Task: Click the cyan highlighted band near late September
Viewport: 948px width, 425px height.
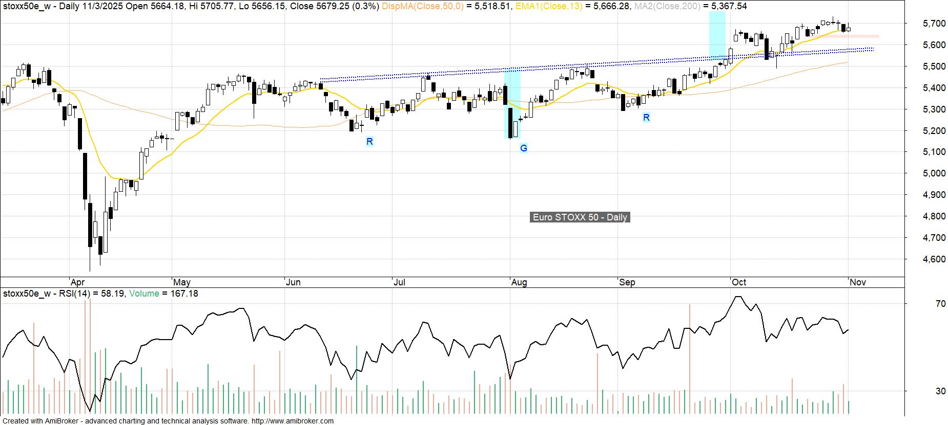Action: click(x=717, y=33)
